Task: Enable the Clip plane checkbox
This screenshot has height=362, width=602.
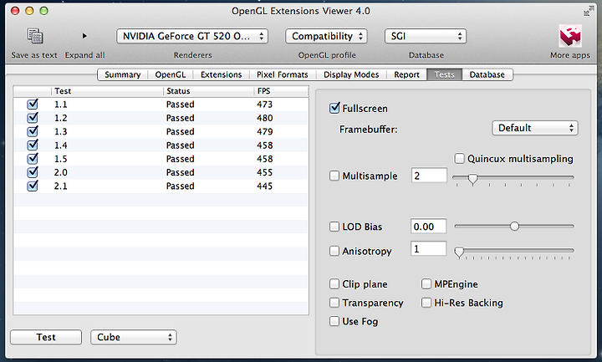Action: (x=334, y=284)
